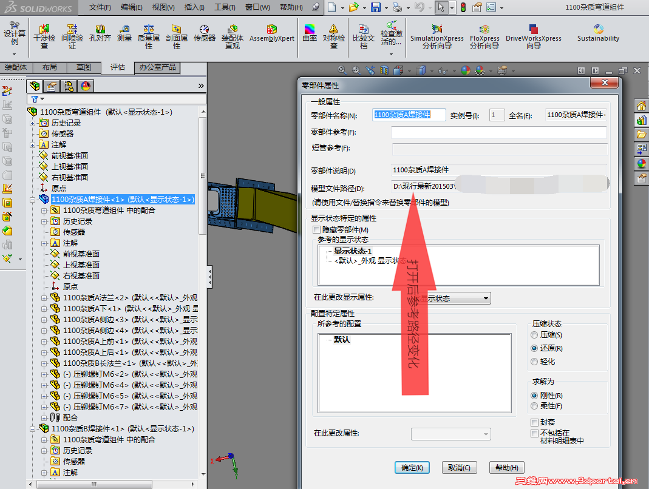Open 比较文档 compare documents

click(x=364, y=37)
